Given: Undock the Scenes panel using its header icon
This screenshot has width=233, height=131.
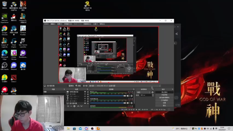Looking at the screenshot, I should click(64, 89).
